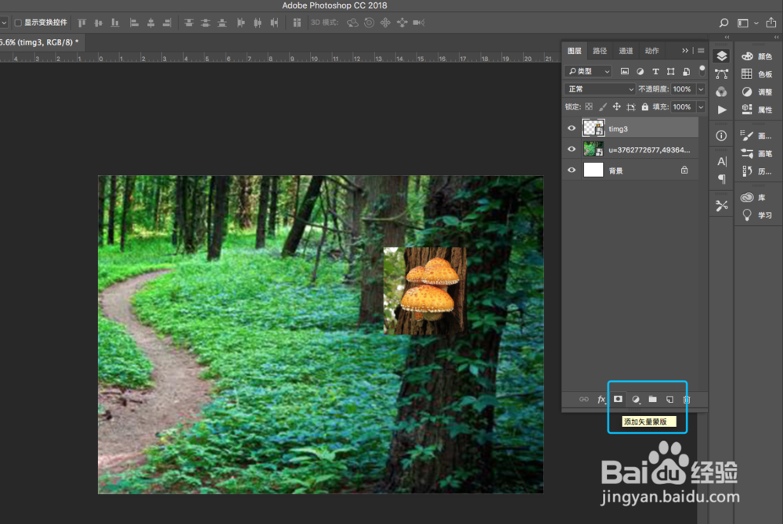Screen dimensions: 783x524
Task: Select the 3D roll mode icon
Action: (369, 23)
